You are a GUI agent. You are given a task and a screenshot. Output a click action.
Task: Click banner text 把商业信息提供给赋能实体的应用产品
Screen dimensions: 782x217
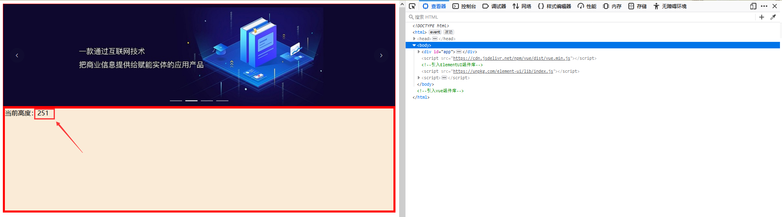[x=141, y=65]
